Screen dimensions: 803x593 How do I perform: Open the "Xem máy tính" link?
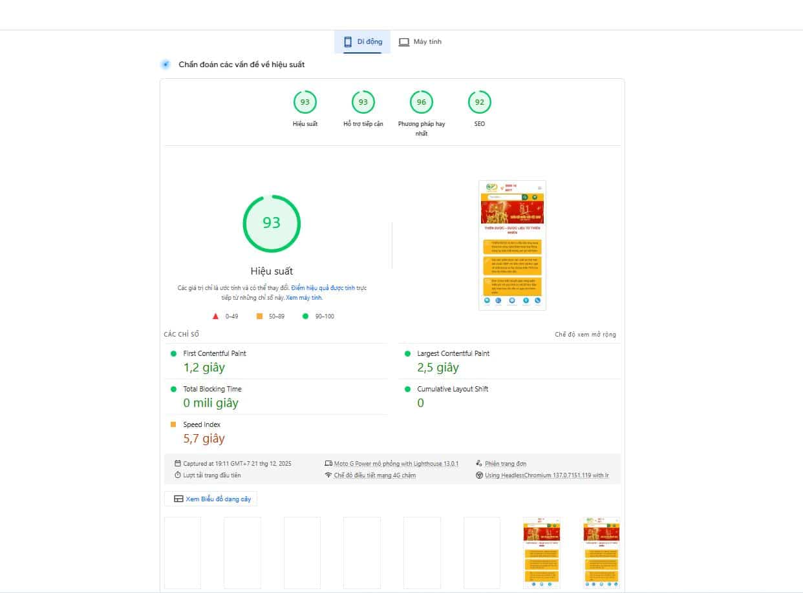tap(305, 298)
